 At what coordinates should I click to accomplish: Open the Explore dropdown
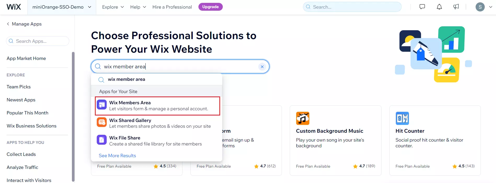112,7
